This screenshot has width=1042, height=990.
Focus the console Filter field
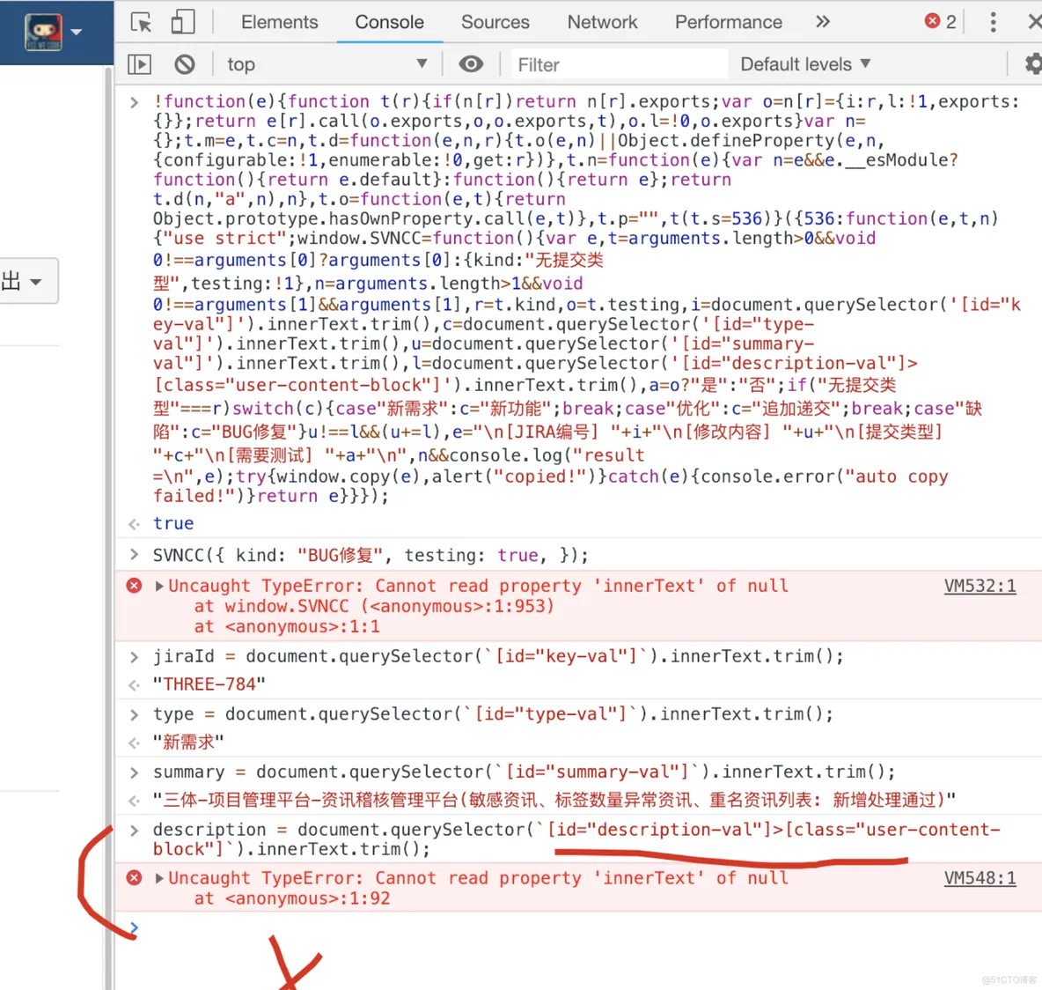(x=618, y=64)
